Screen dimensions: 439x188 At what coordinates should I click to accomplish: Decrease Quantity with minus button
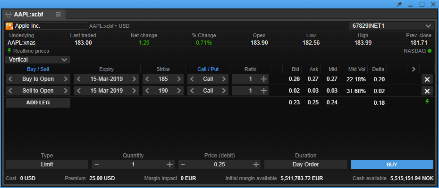pos(97,164)
